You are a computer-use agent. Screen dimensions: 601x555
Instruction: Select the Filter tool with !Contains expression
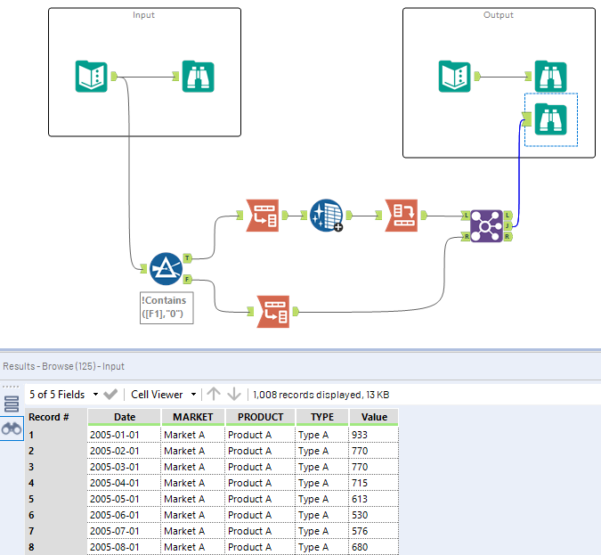pos(166,268)
